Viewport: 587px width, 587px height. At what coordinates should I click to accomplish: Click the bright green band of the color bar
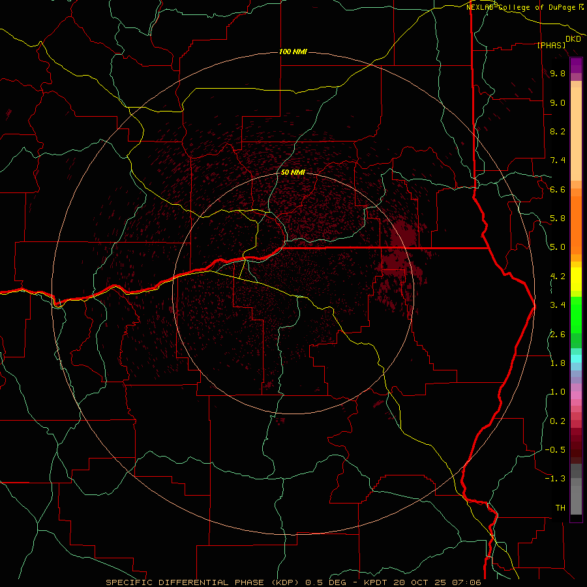[576, 315]
